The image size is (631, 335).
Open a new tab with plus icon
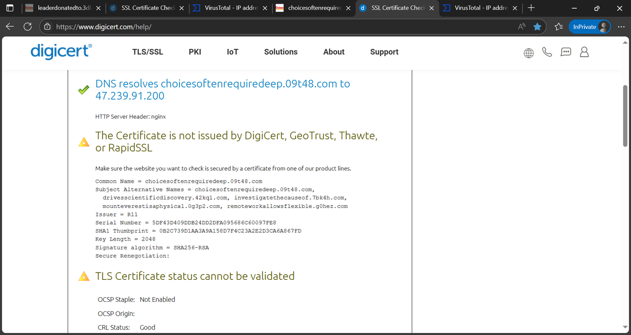[x=532, y=8]
